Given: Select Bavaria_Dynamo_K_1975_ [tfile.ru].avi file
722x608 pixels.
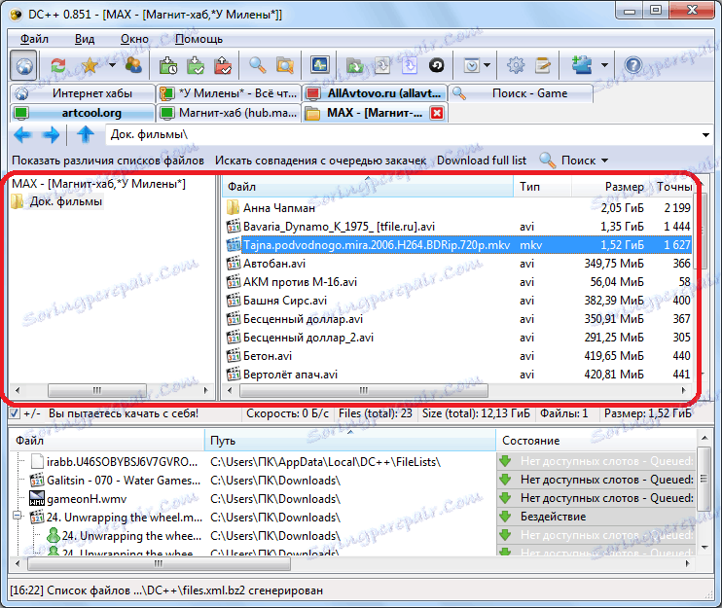Looking at the screenshot, I should pos(458,227).
